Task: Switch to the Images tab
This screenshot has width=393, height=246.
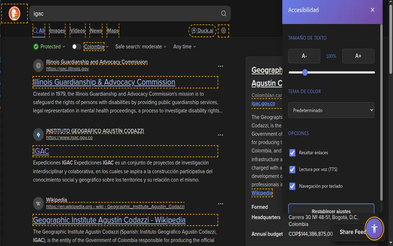Action: click(x=57, y=31)
